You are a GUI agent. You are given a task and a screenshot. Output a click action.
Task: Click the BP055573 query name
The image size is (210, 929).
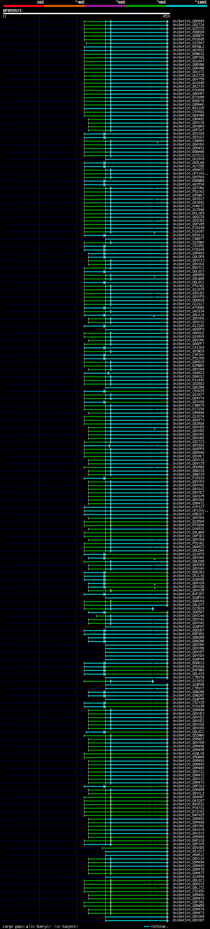coord(12,11)
